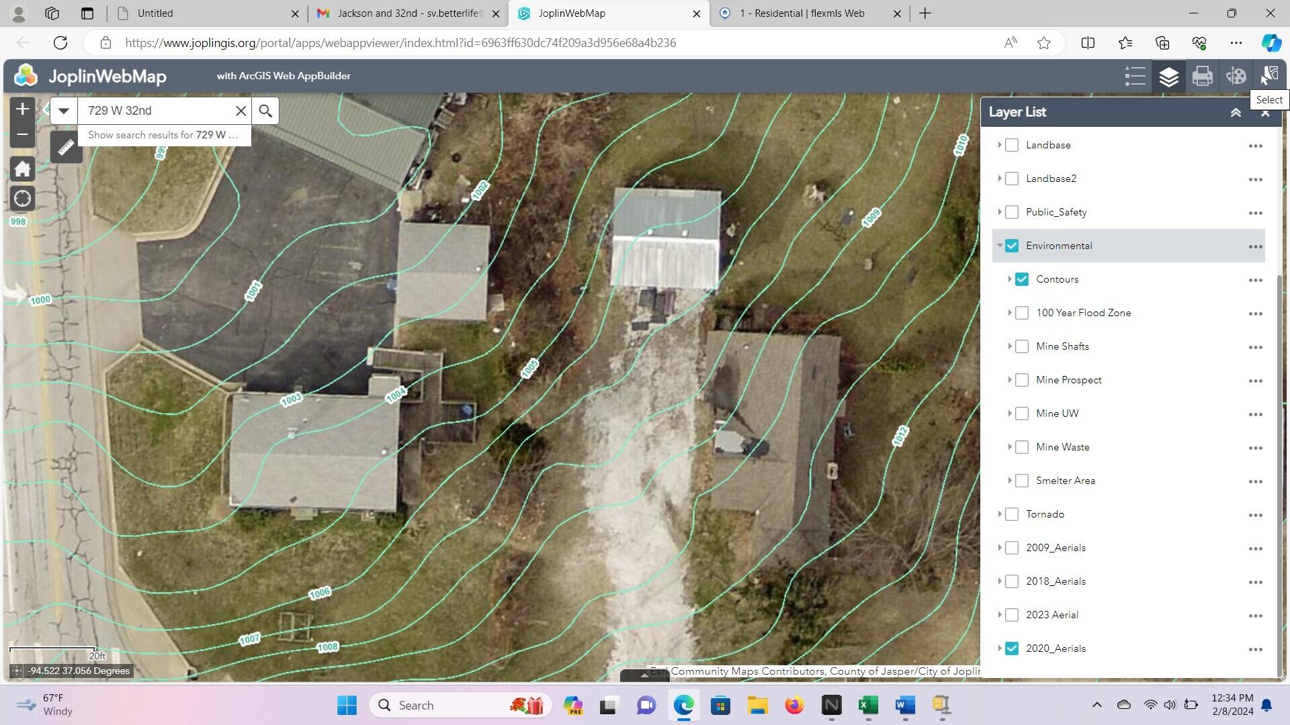Click the search magnifier button

pyautogui.click(x=265, y=111)
